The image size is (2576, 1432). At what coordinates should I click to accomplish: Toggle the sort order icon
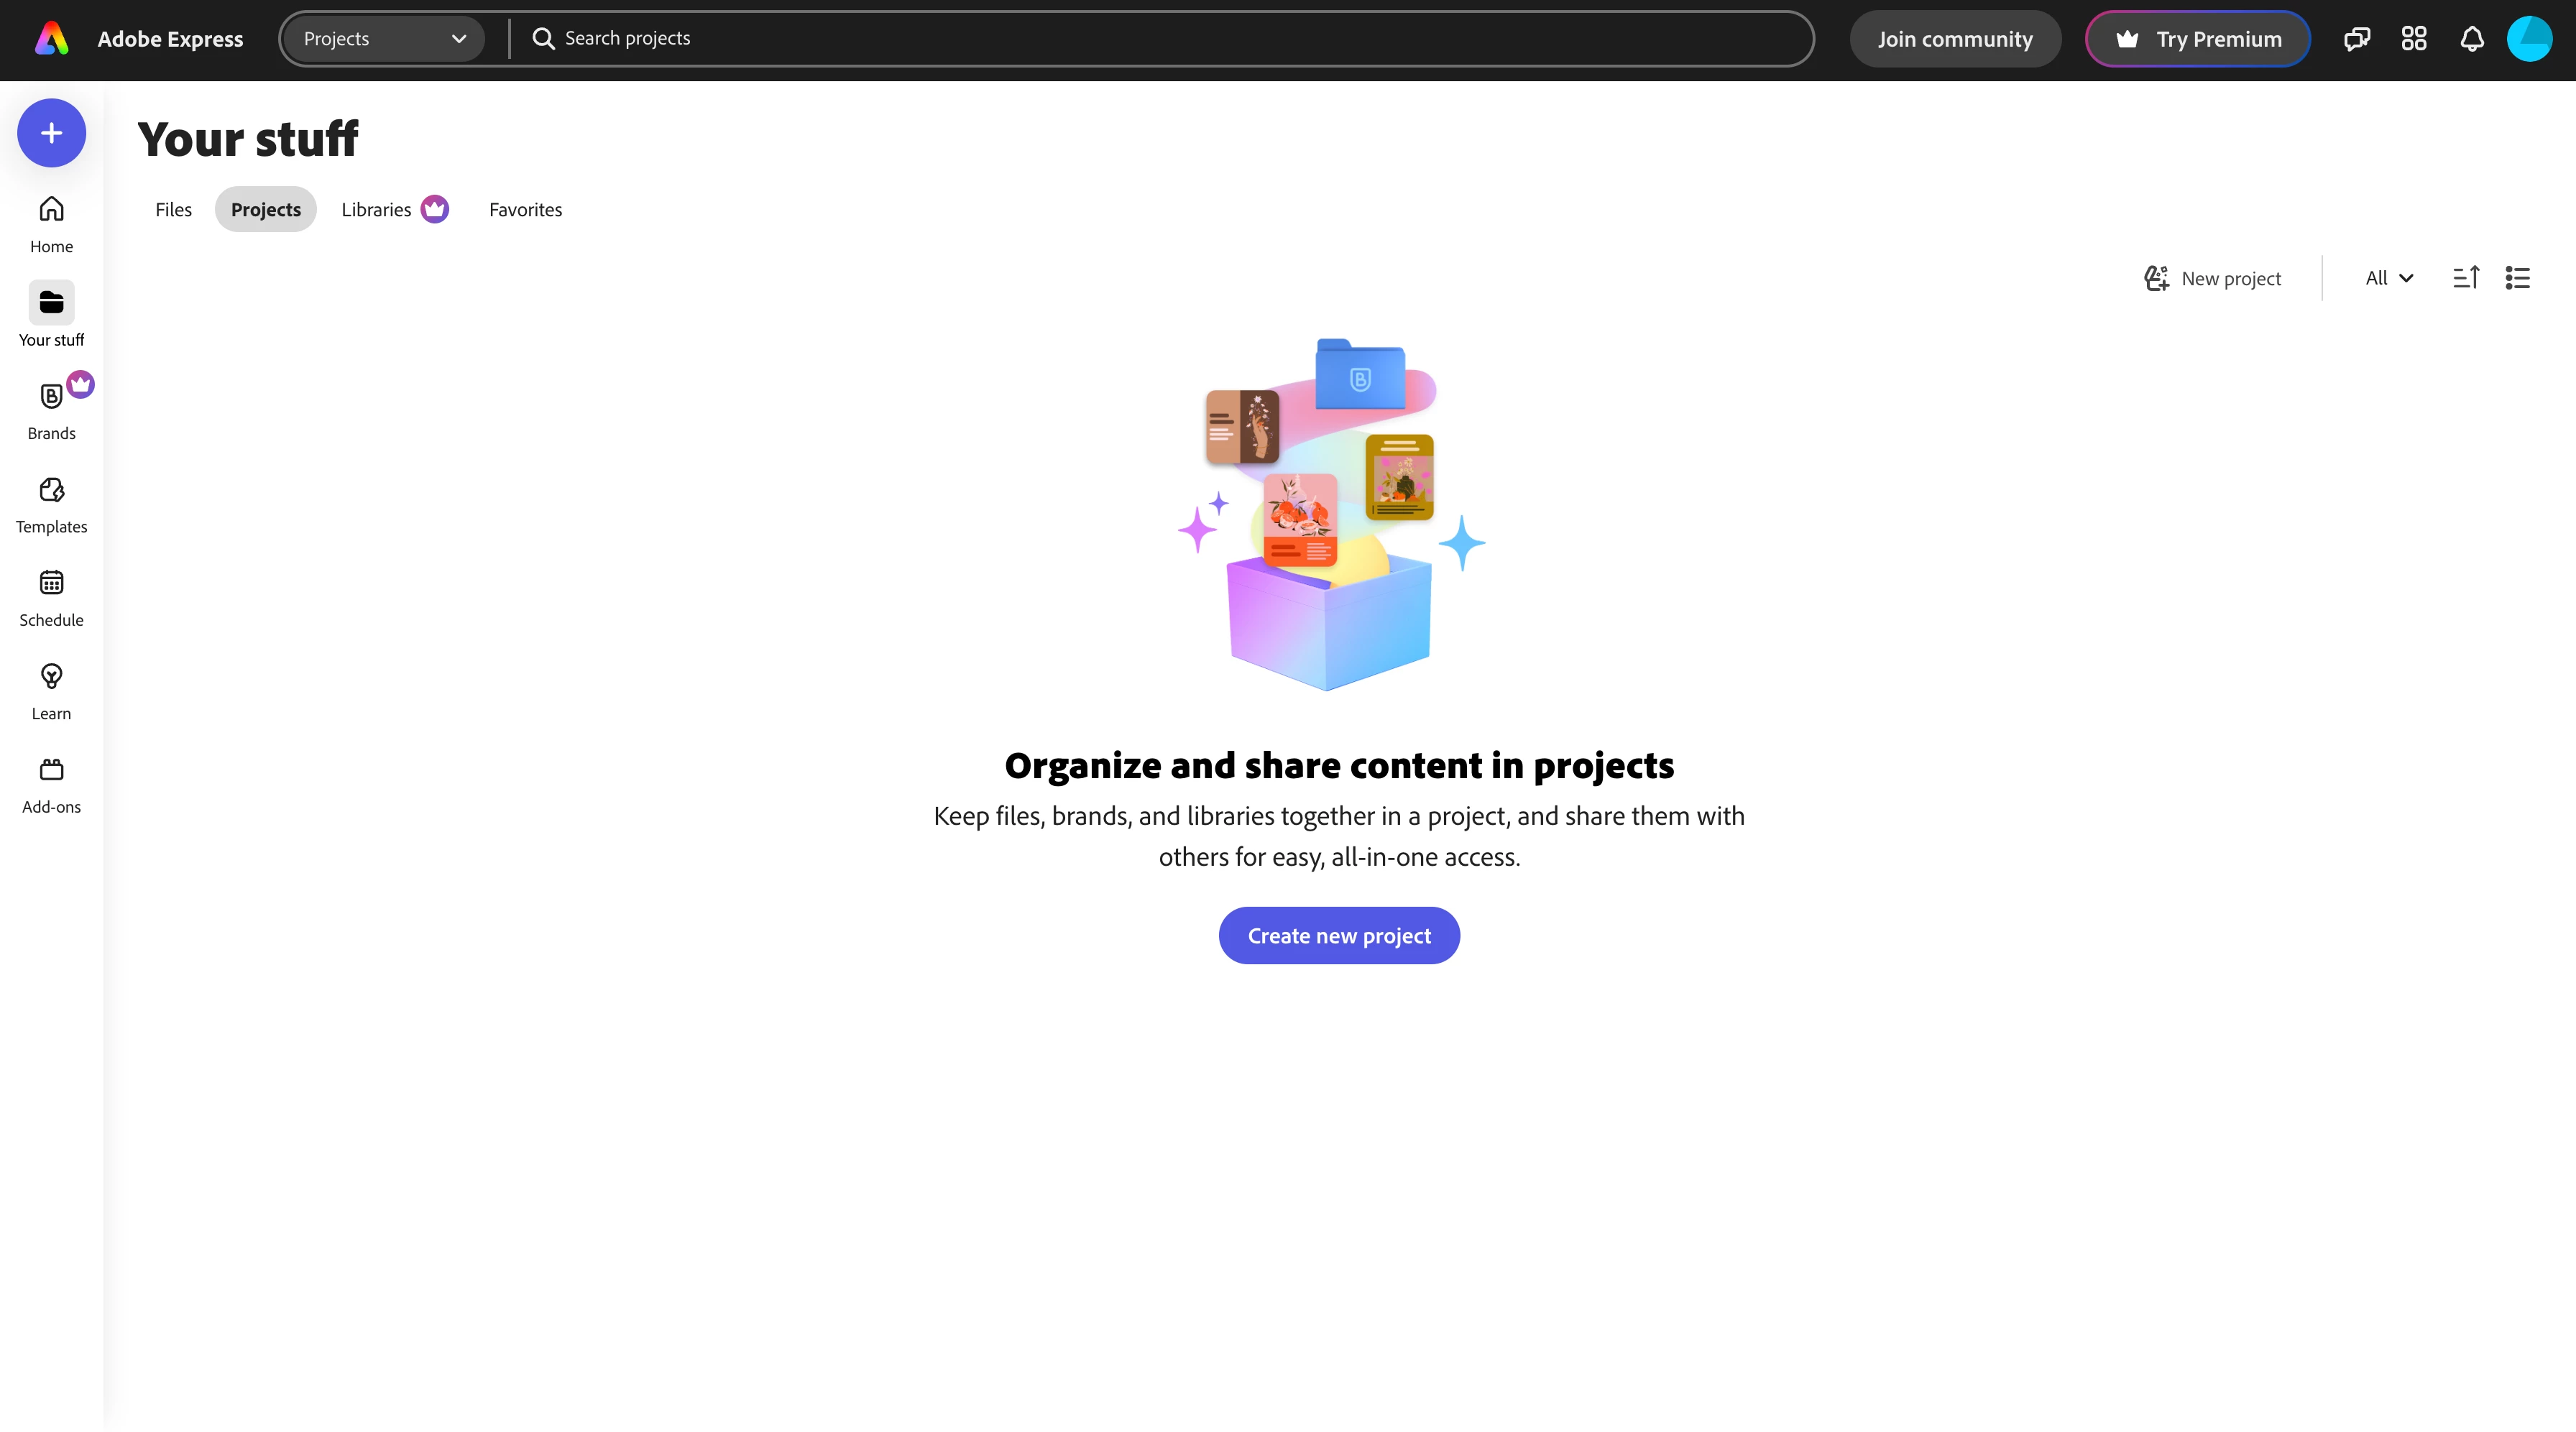point(2466,278)
